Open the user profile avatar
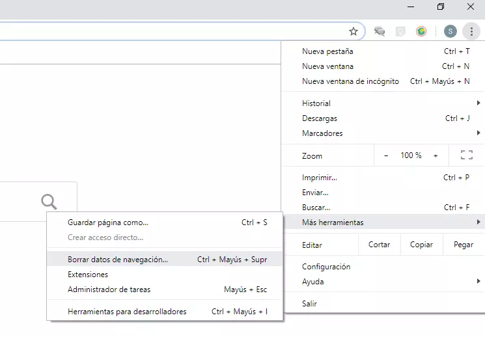Image resolution: width=485 pixels, height=337 pixels. point(450,31)
